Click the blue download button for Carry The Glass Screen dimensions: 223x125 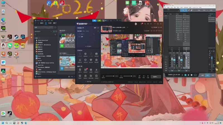point(62,68)
